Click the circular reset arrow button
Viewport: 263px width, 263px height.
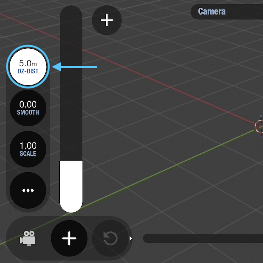110,238
